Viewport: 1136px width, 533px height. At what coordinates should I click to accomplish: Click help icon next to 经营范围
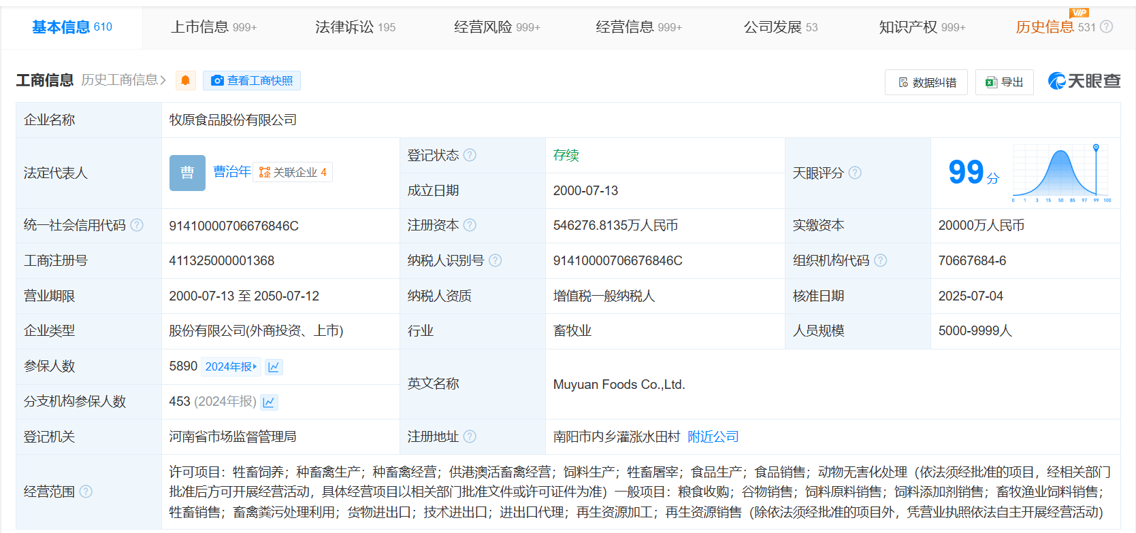(x=86, y=492)
